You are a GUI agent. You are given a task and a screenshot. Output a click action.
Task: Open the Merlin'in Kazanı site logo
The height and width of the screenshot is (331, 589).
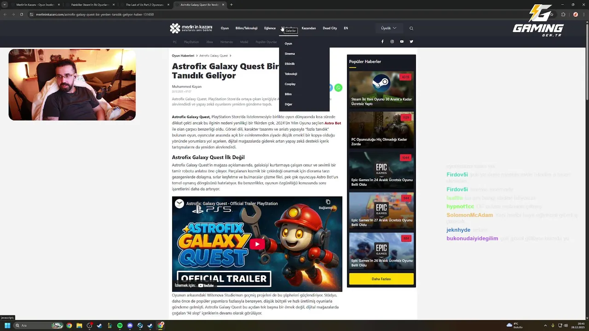[191, 28]
